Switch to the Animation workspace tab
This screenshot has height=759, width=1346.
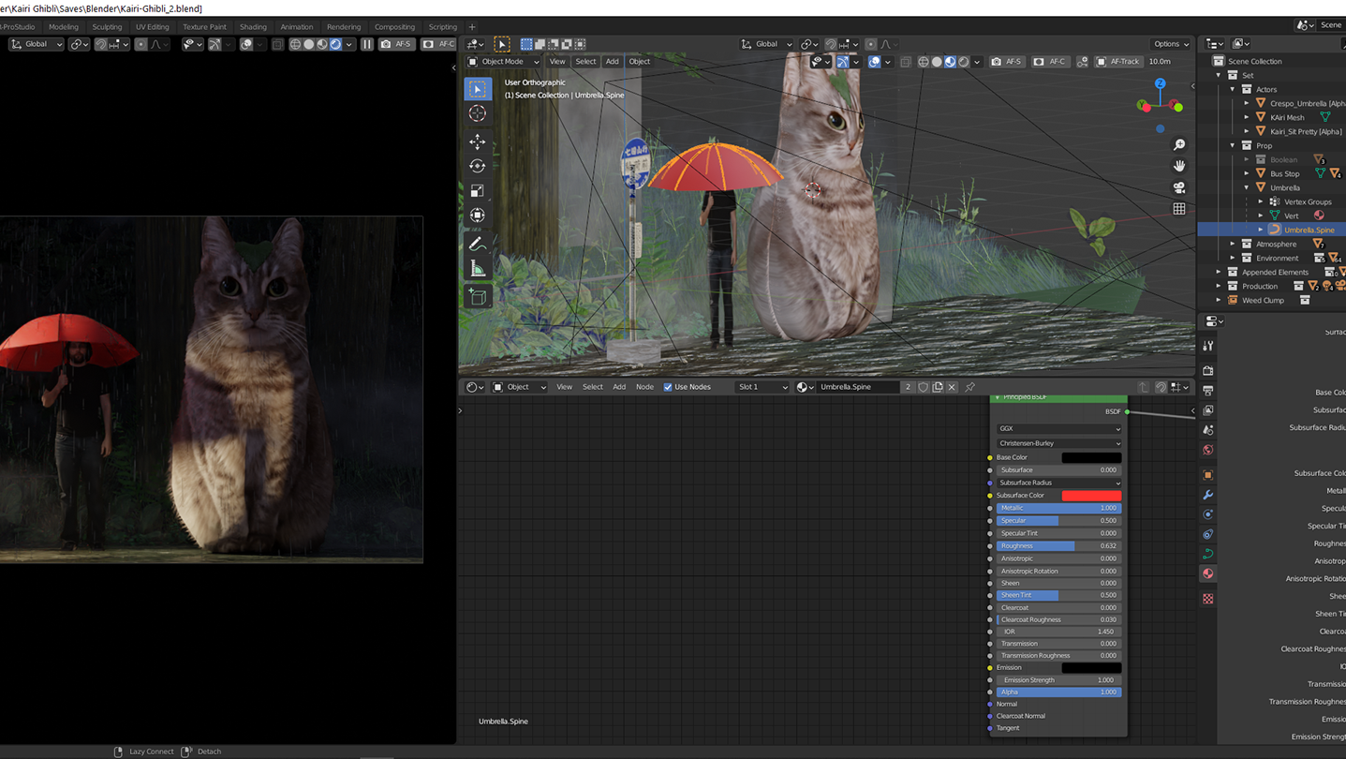tap(297, 27)
